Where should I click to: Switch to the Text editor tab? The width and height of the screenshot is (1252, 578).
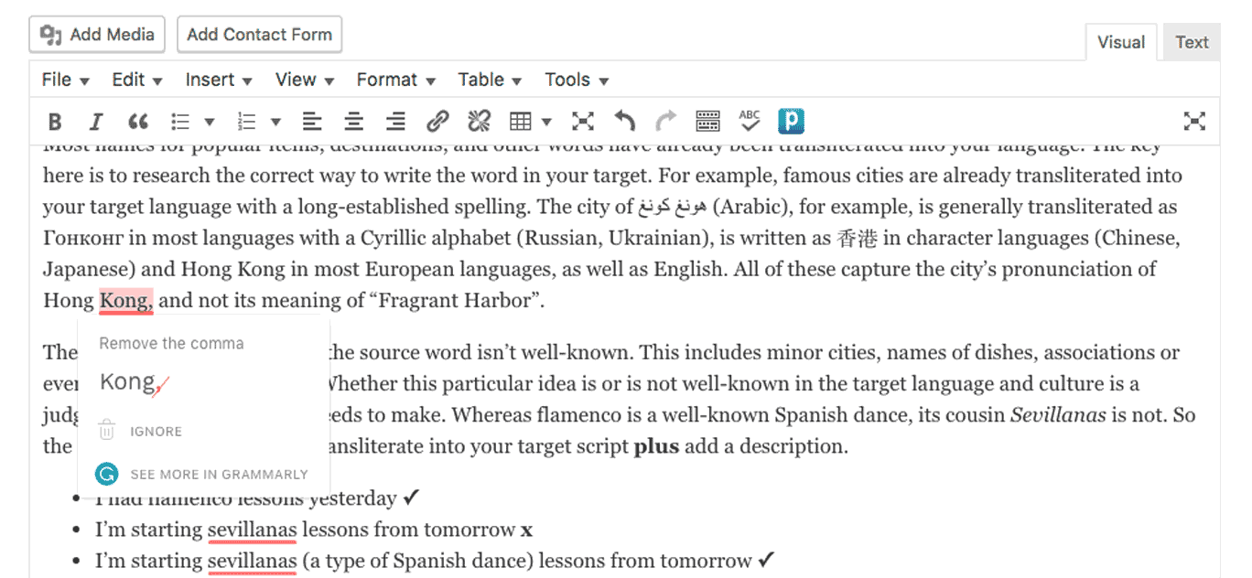tap(1192, 42)
